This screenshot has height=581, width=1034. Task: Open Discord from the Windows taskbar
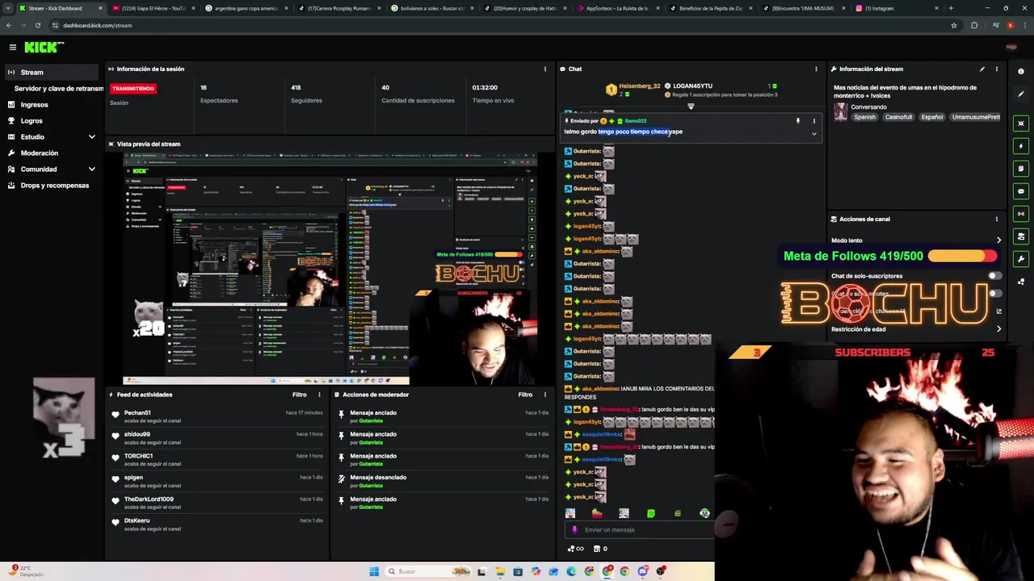click(x=643, y=571)
